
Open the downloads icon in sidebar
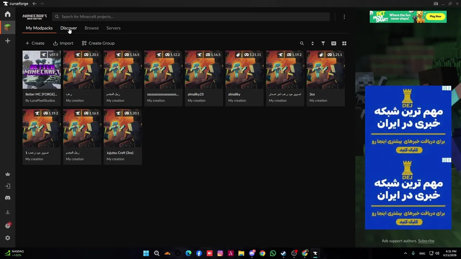(8, 212)
